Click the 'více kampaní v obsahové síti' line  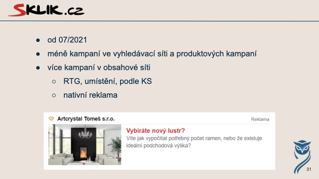(99, 68)
